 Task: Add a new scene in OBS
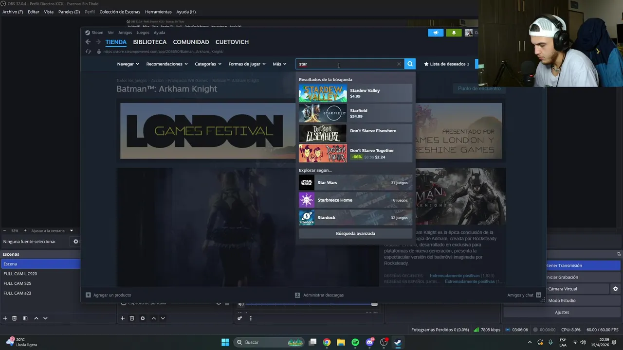tap(5, 318)
